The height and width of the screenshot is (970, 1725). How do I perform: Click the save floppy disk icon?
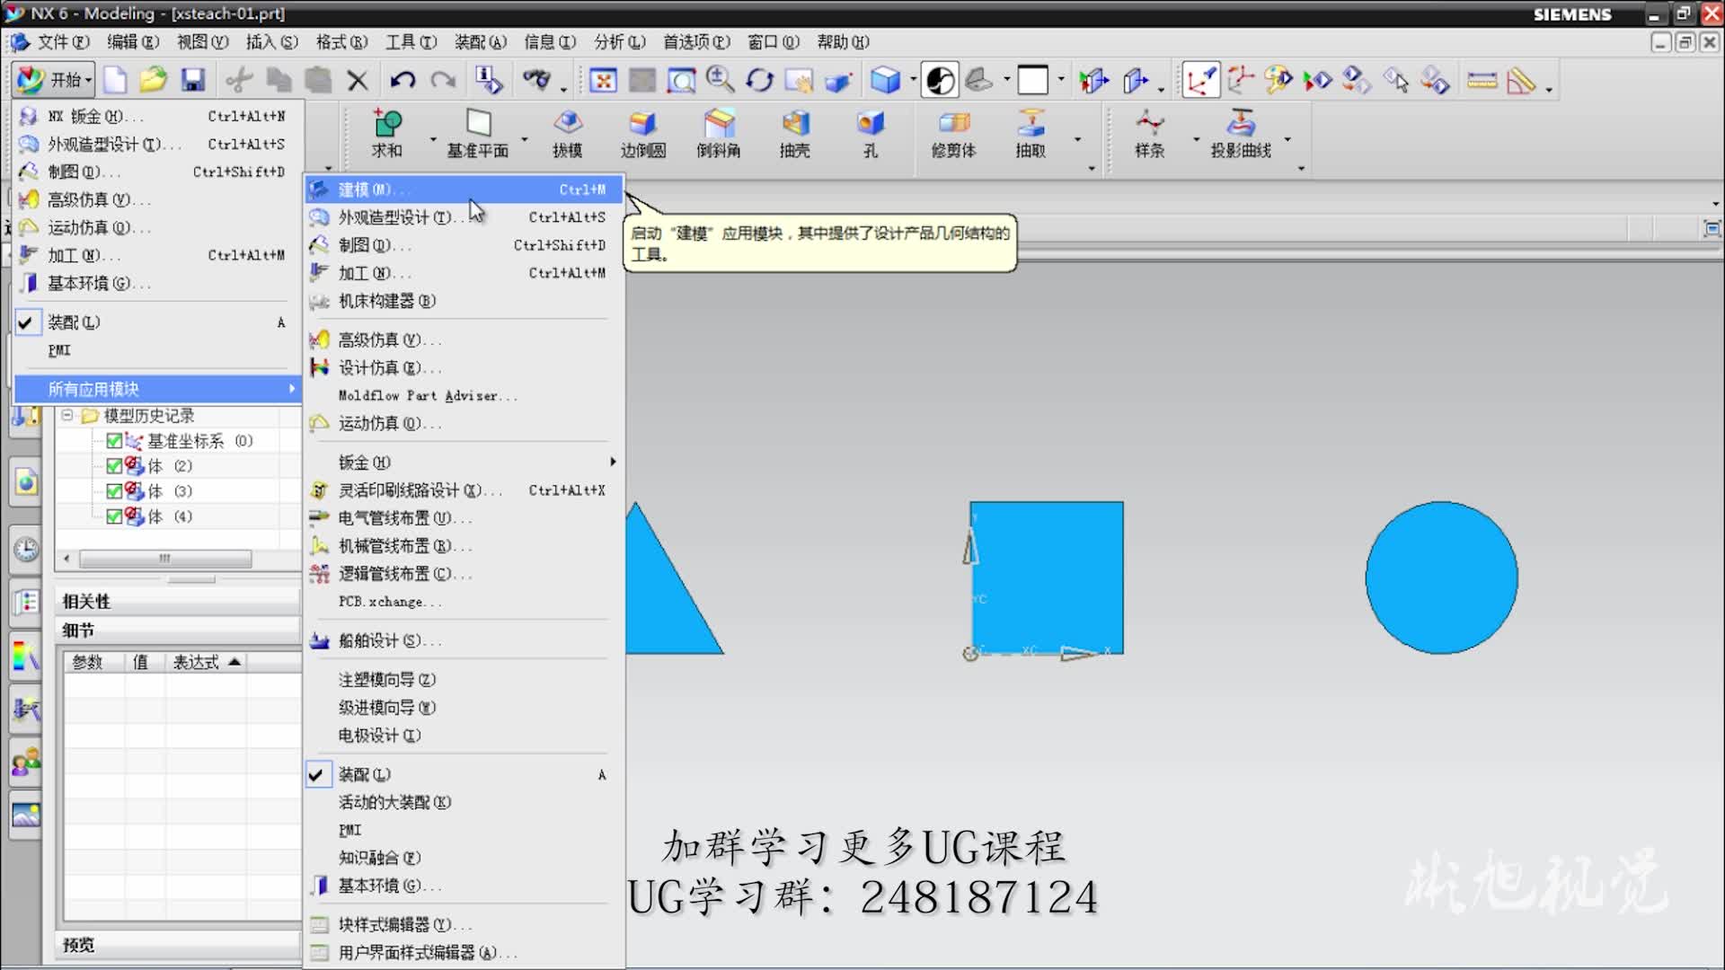(x=193, y=81)
